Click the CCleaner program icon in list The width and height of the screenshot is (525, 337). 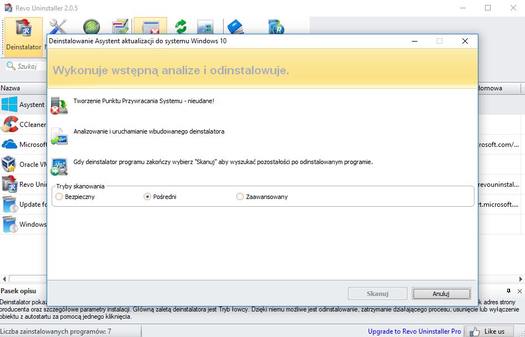pos(9,124)
